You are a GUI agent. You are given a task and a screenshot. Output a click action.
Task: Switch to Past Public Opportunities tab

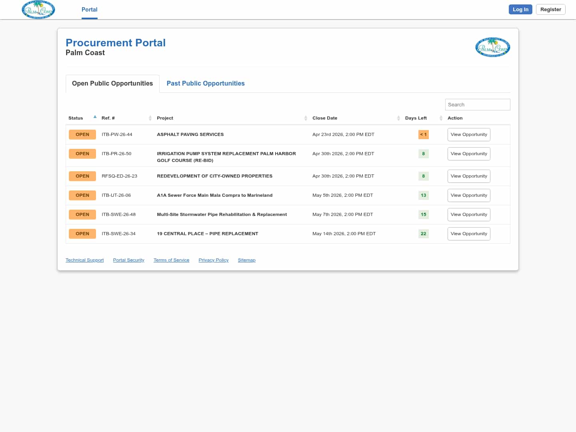click(x=206, y=84)
